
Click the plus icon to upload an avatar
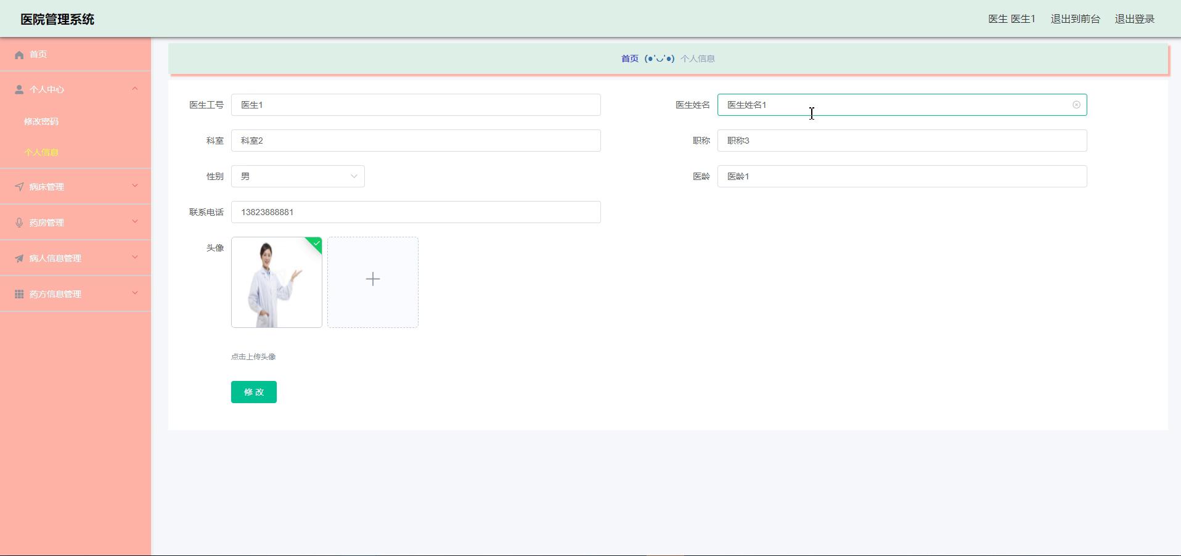click(x=372, y=279)
